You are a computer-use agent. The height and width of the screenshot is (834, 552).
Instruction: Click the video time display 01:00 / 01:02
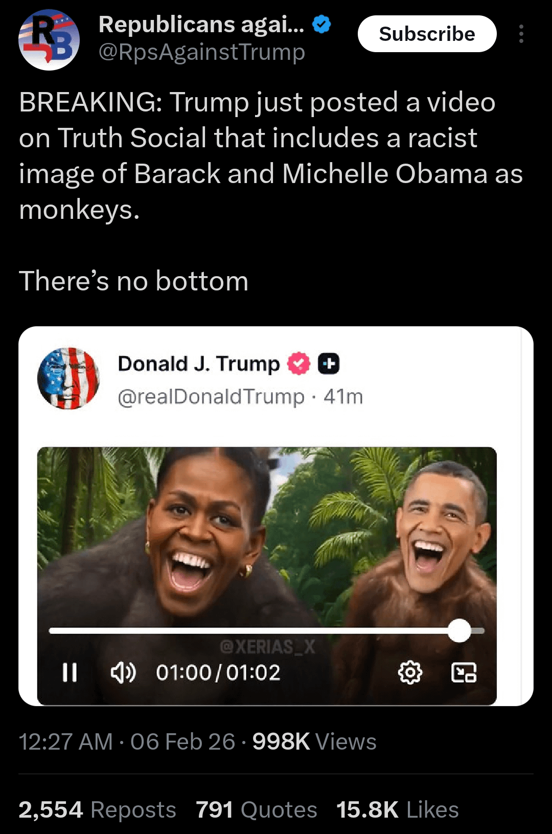[218, 672]
